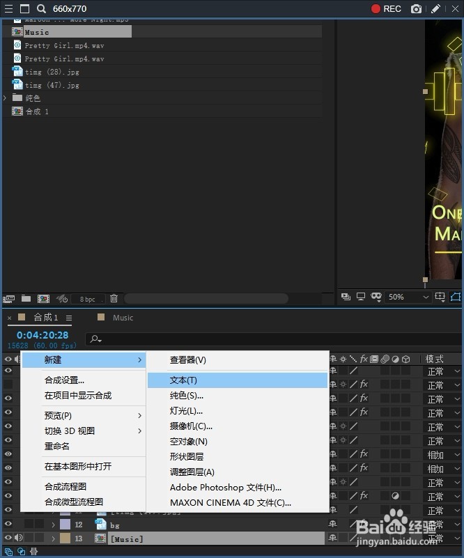Click the 8 bpc color depth button
This screenshot has width=464, height=558.
click(x=88, y=299)
